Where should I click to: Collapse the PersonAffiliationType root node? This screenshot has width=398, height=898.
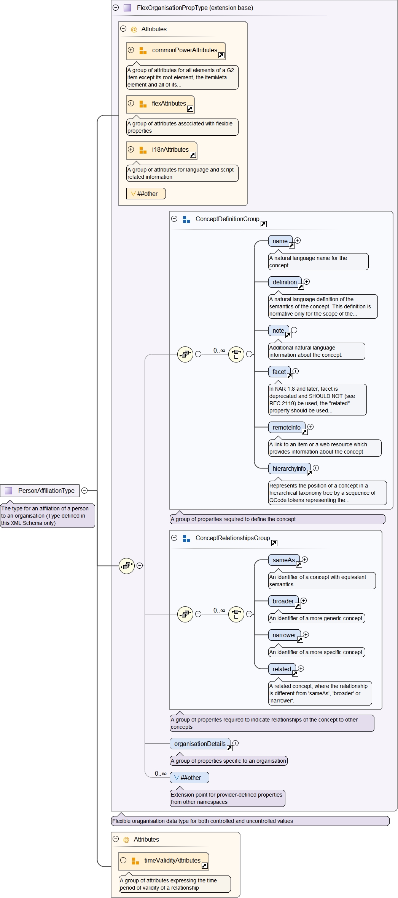(x=84, y=491)
